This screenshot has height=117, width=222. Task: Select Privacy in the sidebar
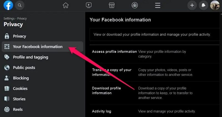pyautogui.click(x=19, y=36)
